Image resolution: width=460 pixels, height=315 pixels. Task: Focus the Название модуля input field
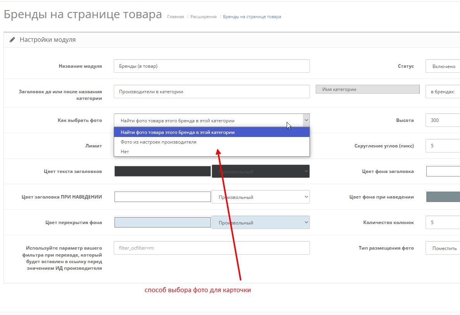coord(212,66)
